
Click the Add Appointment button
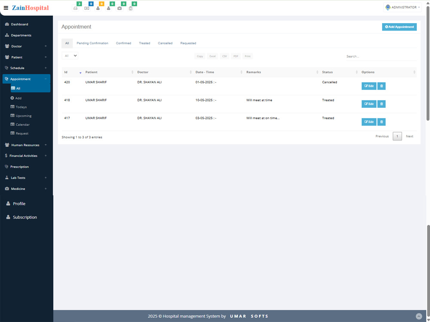(x=399, y=27)
